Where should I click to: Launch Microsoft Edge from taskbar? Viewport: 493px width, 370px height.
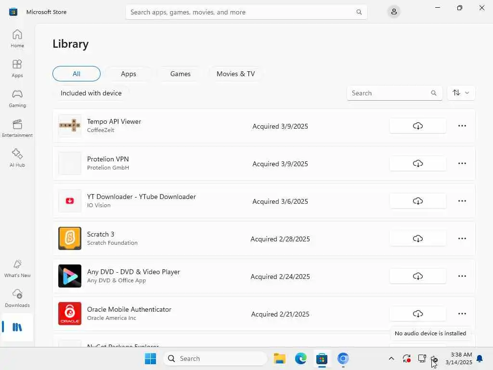click(x=300, y=358)
